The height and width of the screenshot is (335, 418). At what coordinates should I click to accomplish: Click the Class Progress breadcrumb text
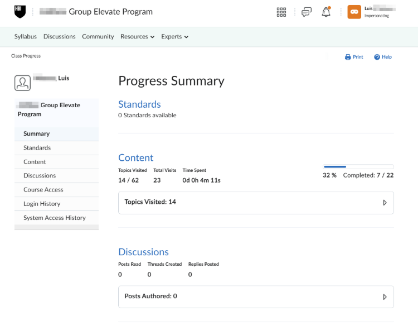pos(26,56)
